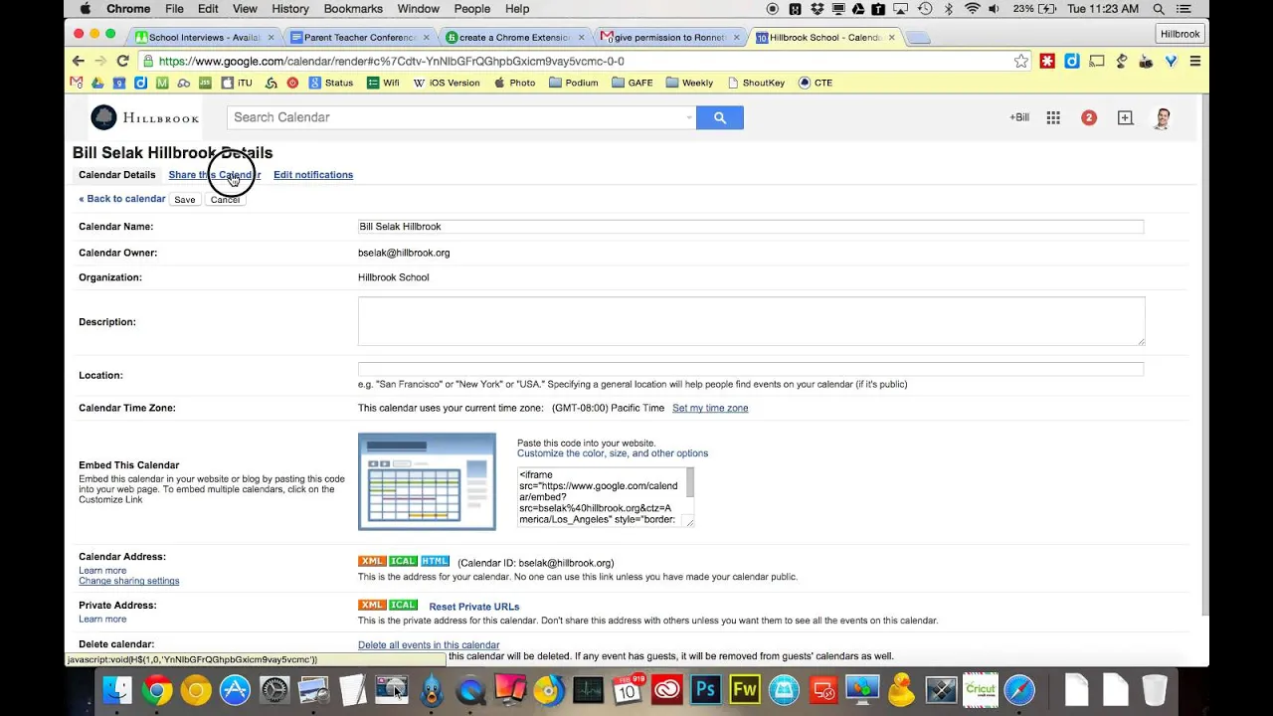
Task: Open Finder from the dock
Action: coord(117,689)
